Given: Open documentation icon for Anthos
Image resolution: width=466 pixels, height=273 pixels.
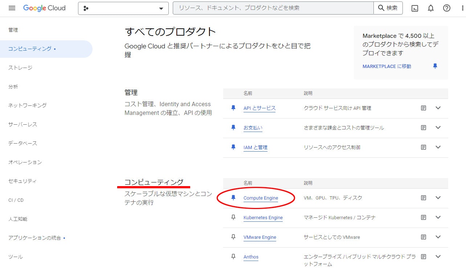Looking at the screenshot, I should coord(424,257).
